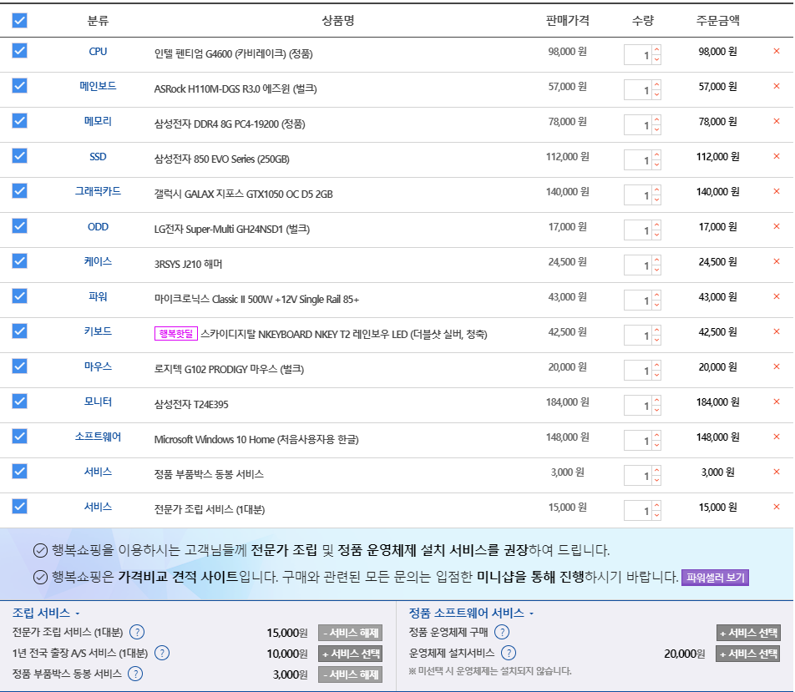Select product 로지텍 G102 PRODIGY 마우스
The height and width of the screenshot is (692, 795).
pyautogui.click(x=229, y=370)
